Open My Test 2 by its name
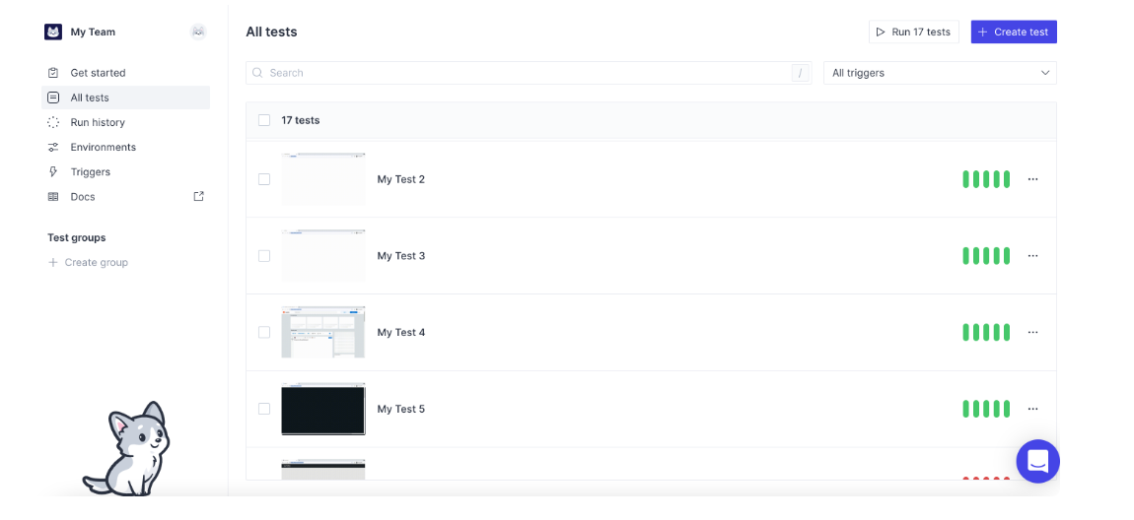Screen dimensions: 1134x520 400,179
